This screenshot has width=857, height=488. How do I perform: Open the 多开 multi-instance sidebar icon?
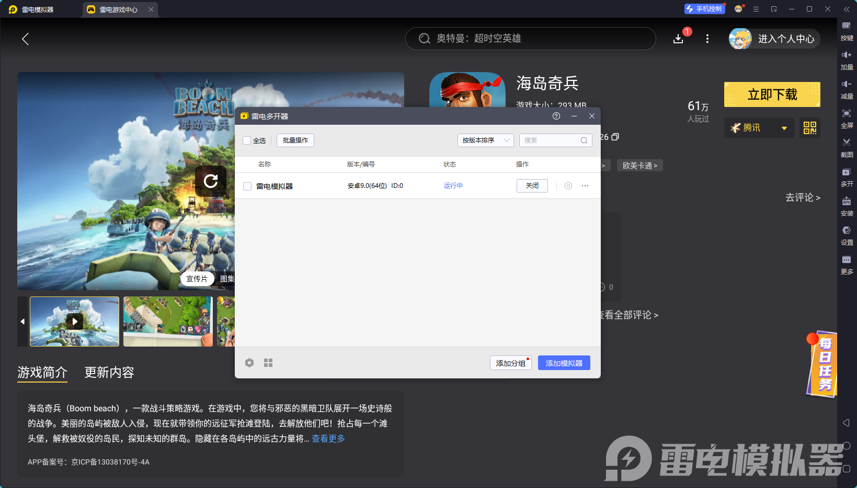pyautogui.click(x=846, y=176)
